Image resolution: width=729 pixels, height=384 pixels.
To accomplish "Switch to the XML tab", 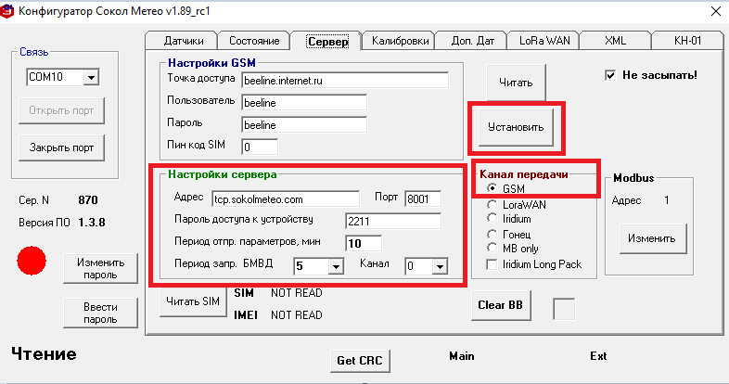I will point(615,41).
